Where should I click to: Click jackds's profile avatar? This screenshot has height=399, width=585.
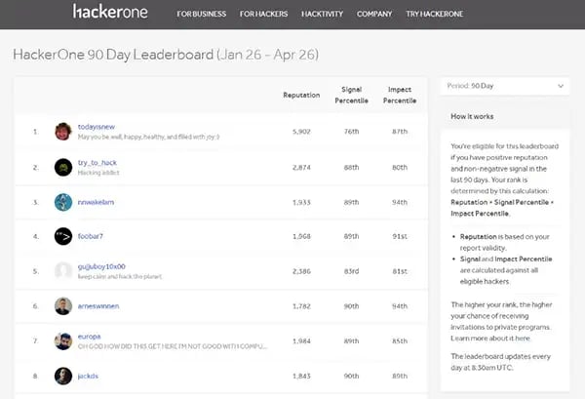[63, 376]
